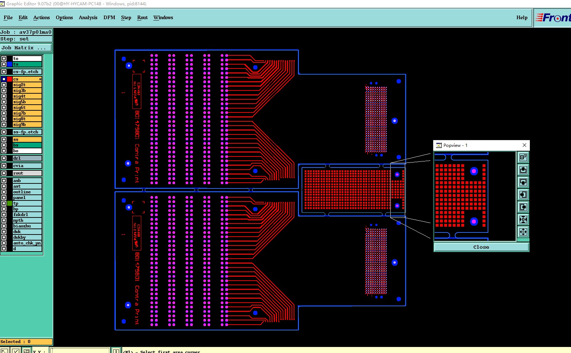The height and width of the screenshot is (353, 571).
Task: Select the sig3b layer name
Action: [x=27, y=90]
